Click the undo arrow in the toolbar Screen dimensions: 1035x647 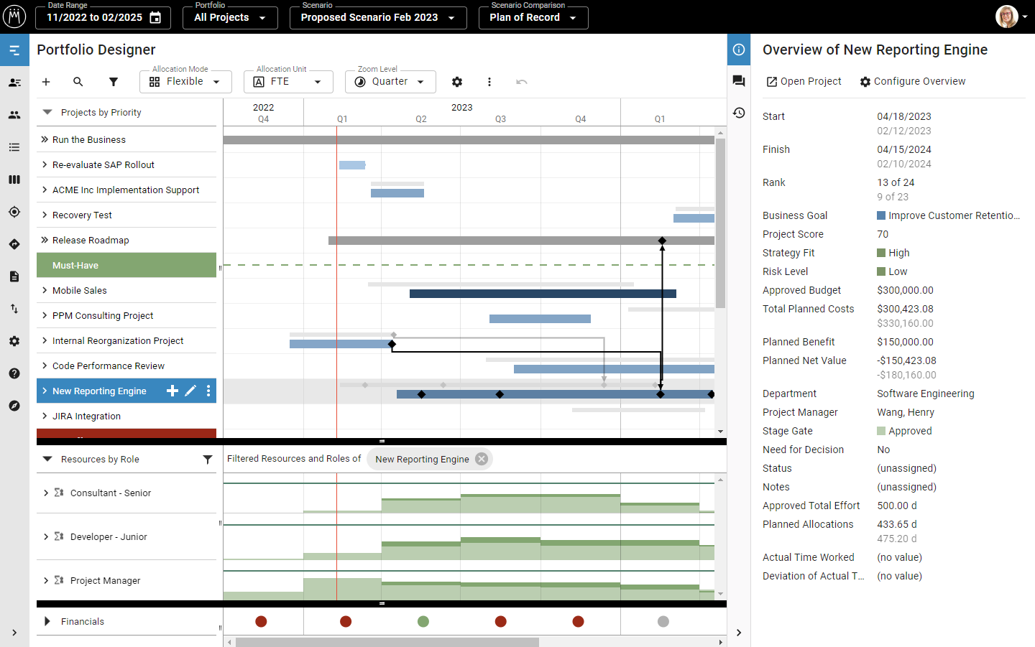[522, 82]
